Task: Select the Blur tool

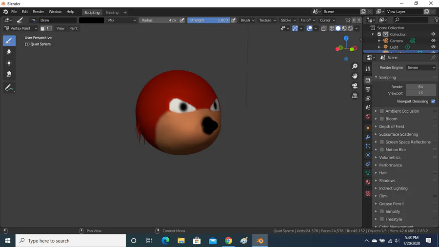Action: [x=9, y=52]
